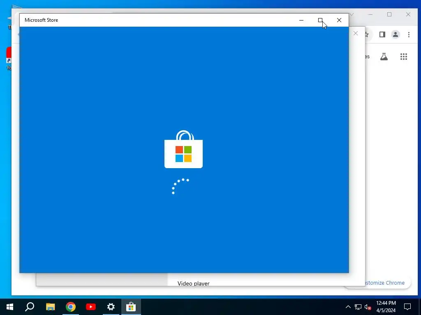Maximize the Microsoft Store window

[320, 20]
